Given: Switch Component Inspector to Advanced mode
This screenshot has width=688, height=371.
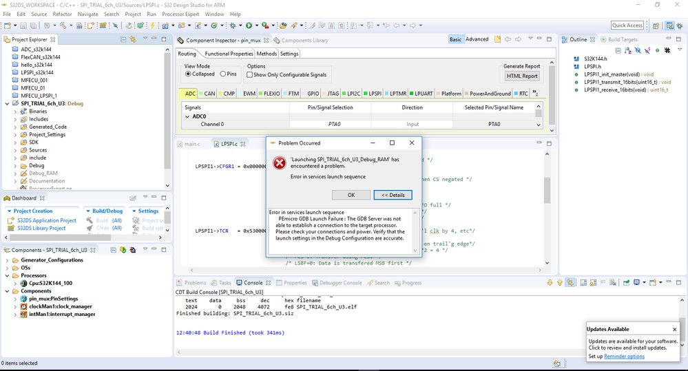Looking at the screenshot, I should 477,39.
